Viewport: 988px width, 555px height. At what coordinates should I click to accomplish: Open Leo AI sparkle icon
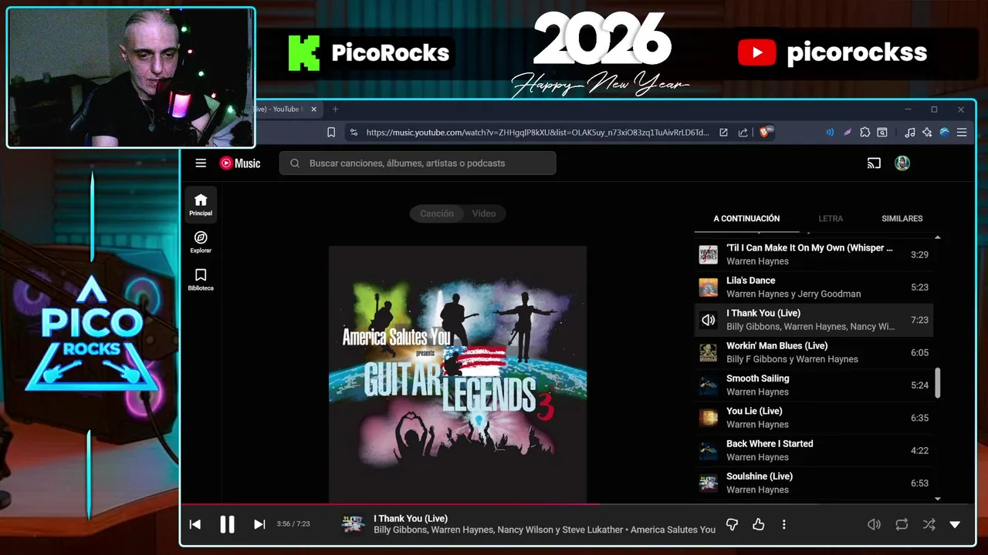(x=927, y=133)
